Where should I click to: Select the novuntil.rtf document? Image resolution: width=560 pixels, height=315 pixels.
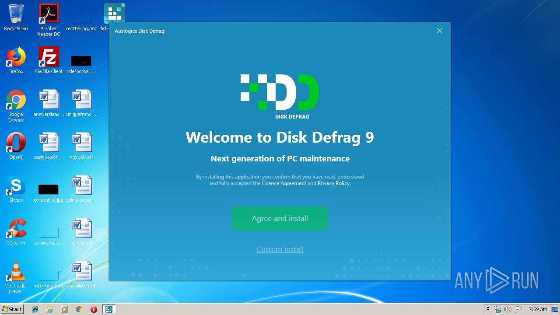pos(81,146)
